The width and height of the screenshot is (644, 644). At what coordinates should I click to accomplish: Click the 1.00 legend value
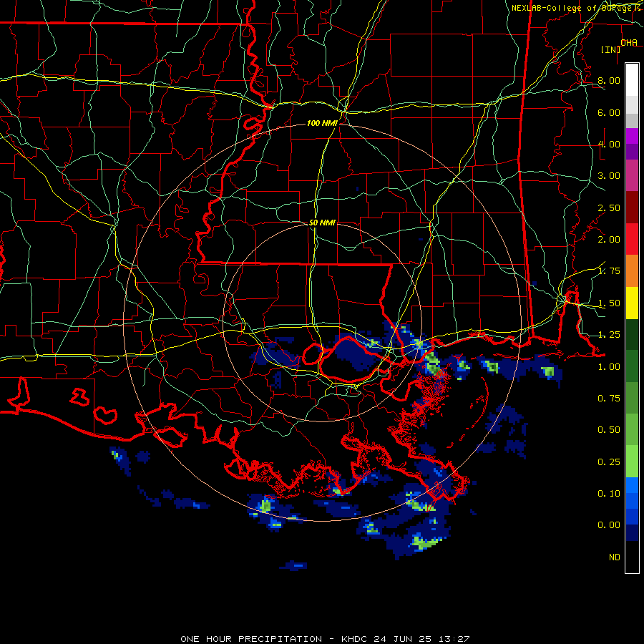(x=609, y=367)
